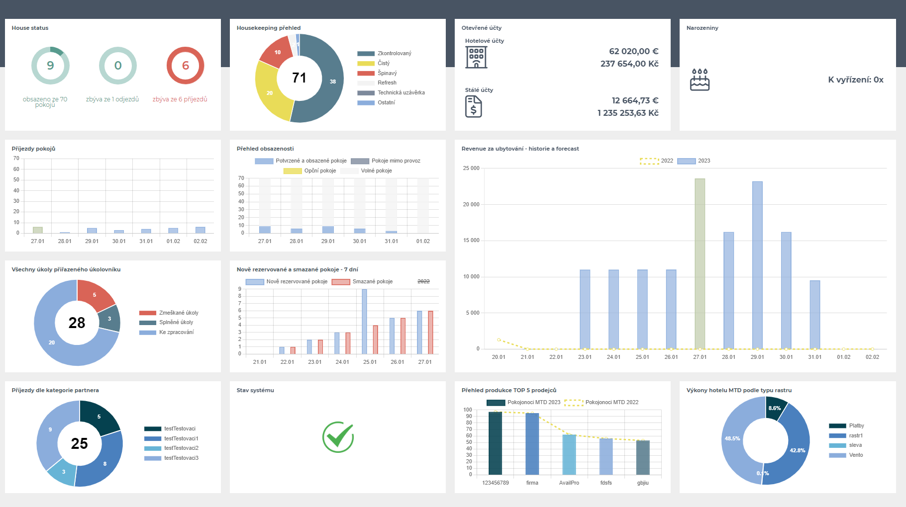
Task: Click the birthday cake icon in Narozeniny
Action: pyautogui.click(x=700, y=80)
